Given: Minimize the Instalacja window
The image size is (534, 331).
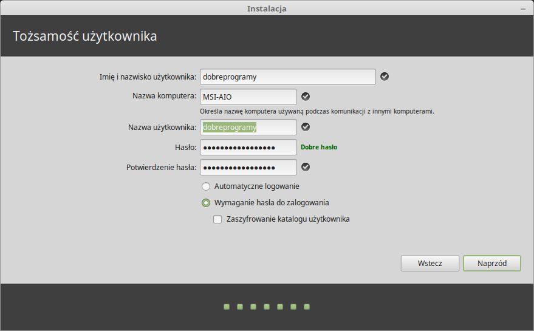Looking at the screenshot, I should pyautogui.click(x=523, y=9).
